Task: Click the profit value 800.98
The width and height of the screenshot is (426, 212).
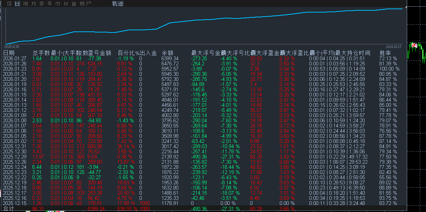Action: coord(95,146)
